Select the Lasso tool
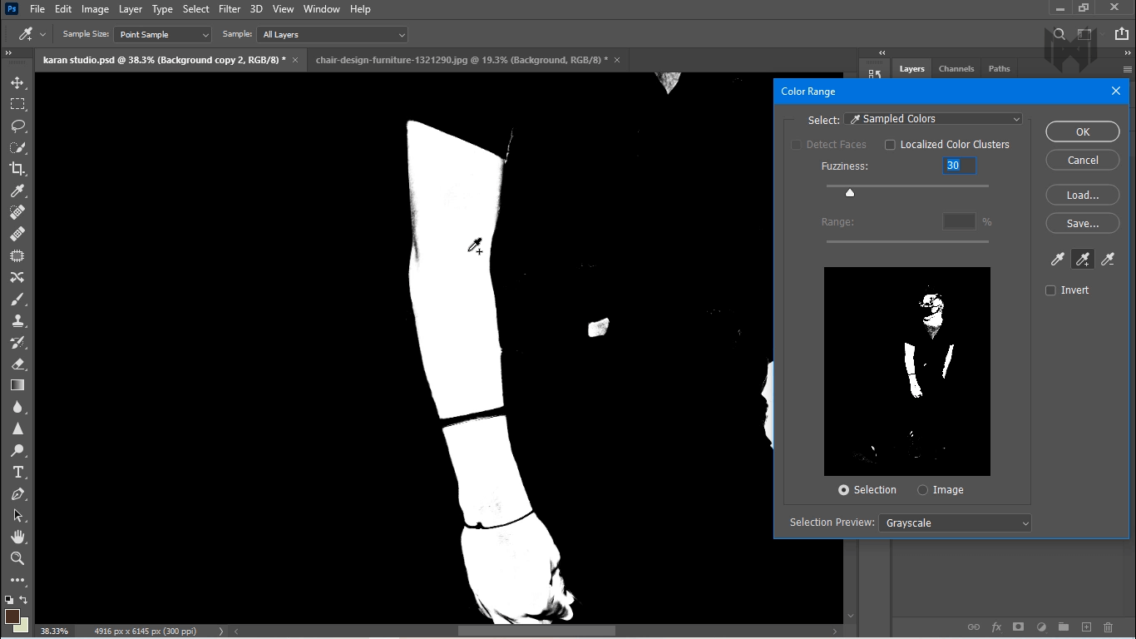Viewport: 1136px width, 639px height. tap(17, 126)
